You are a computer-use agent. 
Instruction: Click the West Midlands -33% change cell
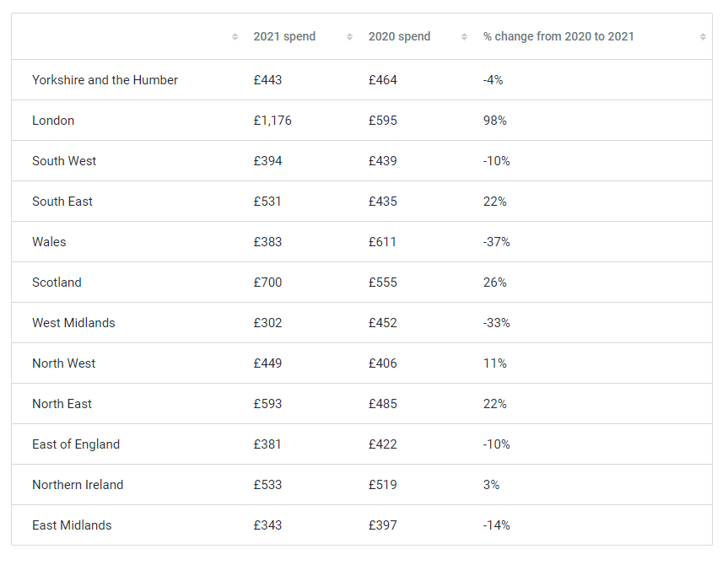pos(496,323)
